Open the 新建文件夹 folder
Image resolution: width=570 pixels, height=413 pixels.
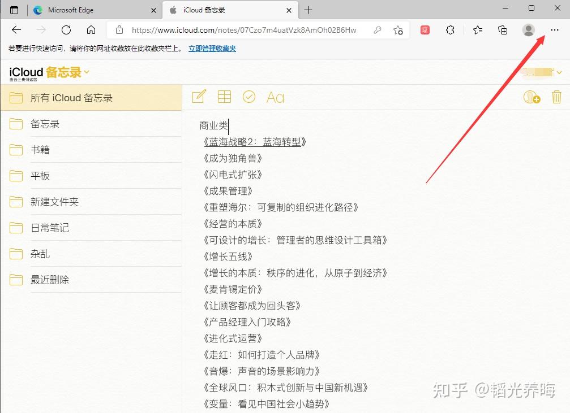[x=91, y=202]
